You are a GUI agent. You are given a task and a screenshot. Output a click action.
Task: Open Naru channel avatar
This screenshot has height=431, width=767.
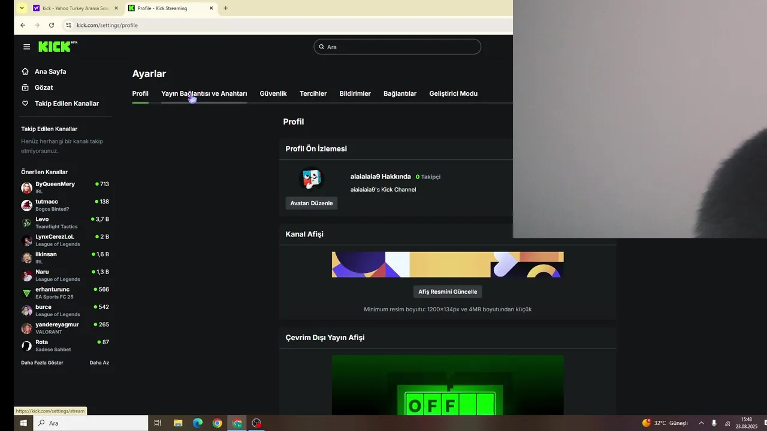coord(26,275)
